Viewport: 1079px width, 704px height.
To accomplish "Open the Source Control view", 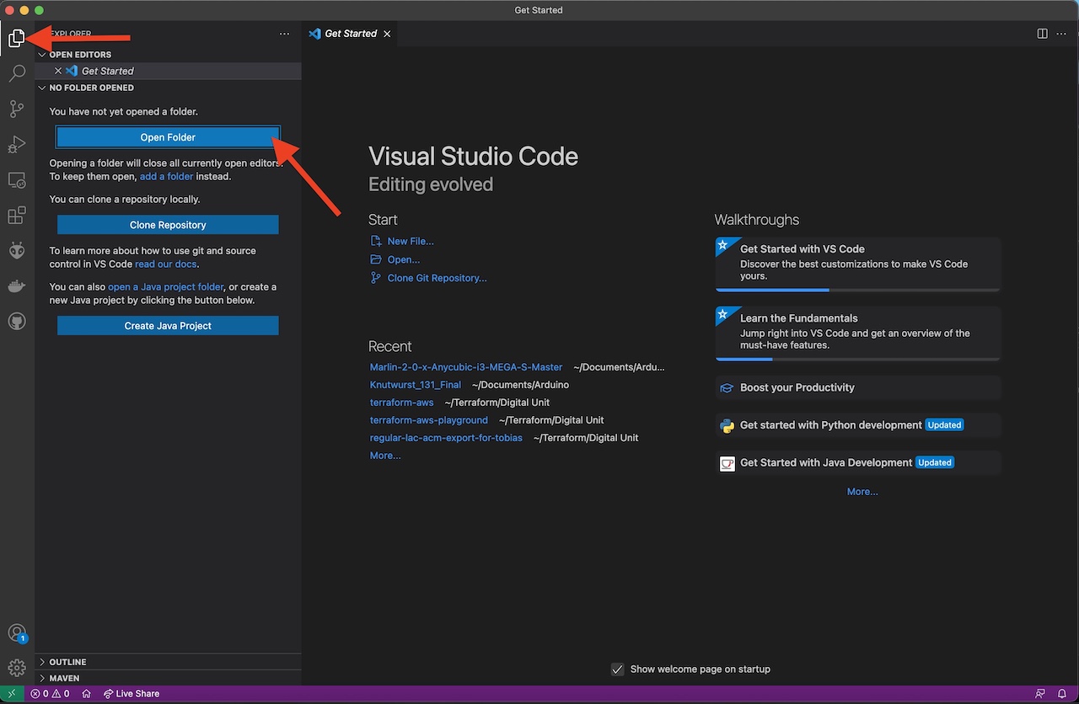I will pyautogui.click(x=17, y=109).
